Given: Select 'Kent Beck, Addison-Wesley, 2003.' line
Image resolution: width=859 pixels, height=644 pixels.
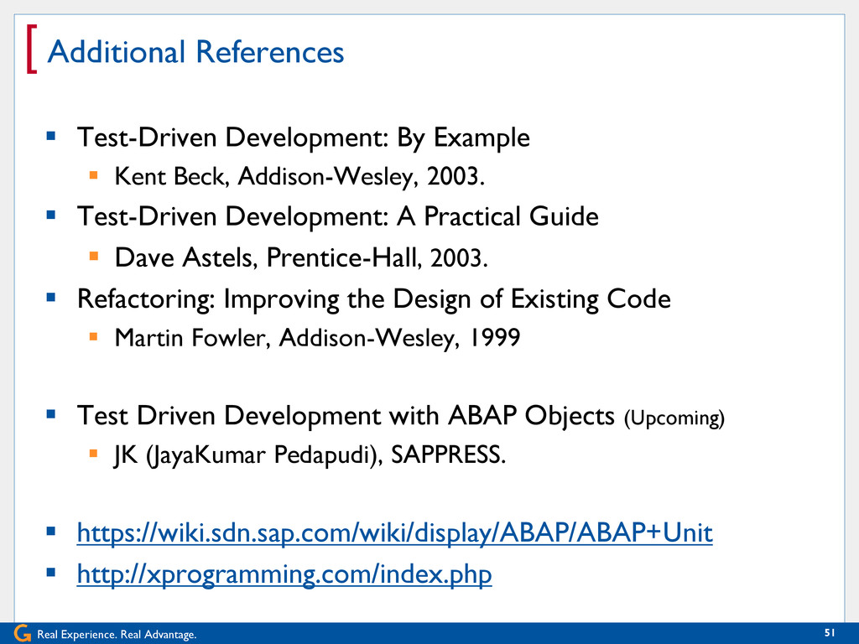Looking at the screenshot, I should [299, 176].
